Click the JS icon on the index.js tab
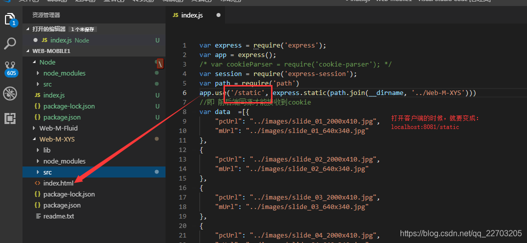Screen dimensions: 527x243 (x=175, y=15)
